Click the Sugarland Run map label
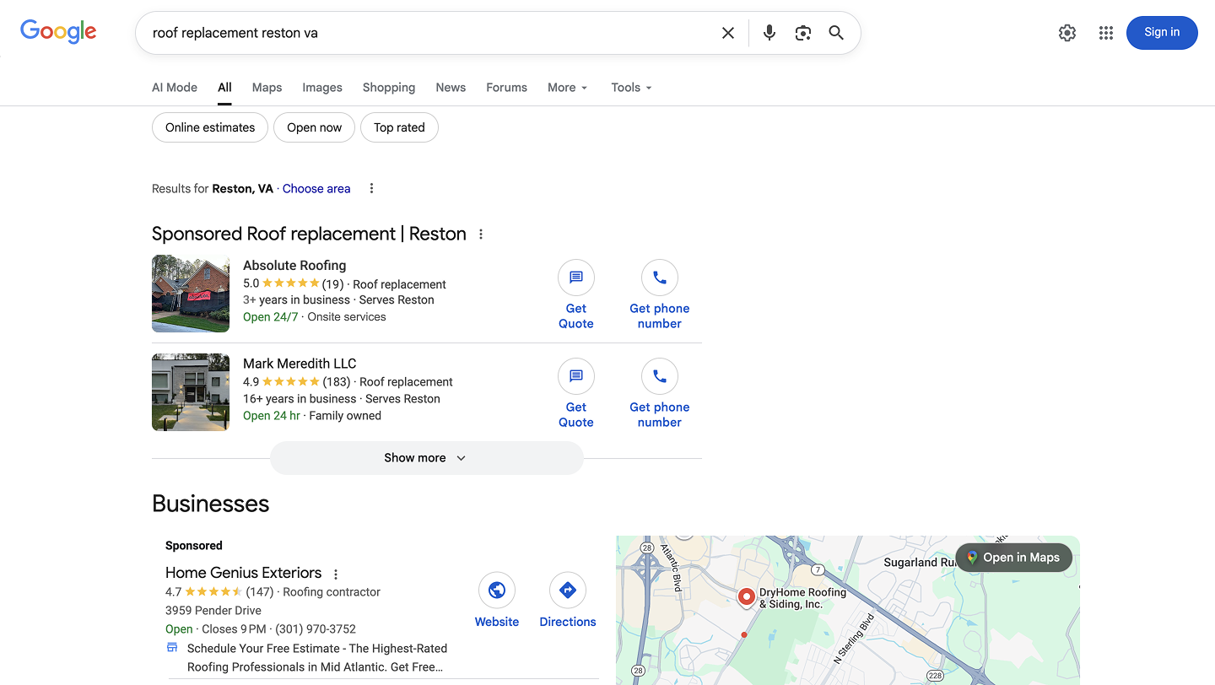1215x685 pixels. tap(920, 562)
